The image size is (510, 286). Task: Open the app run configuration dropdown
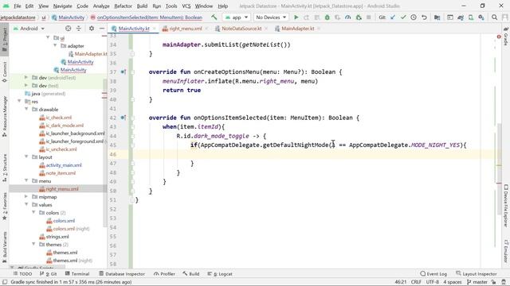237,17
